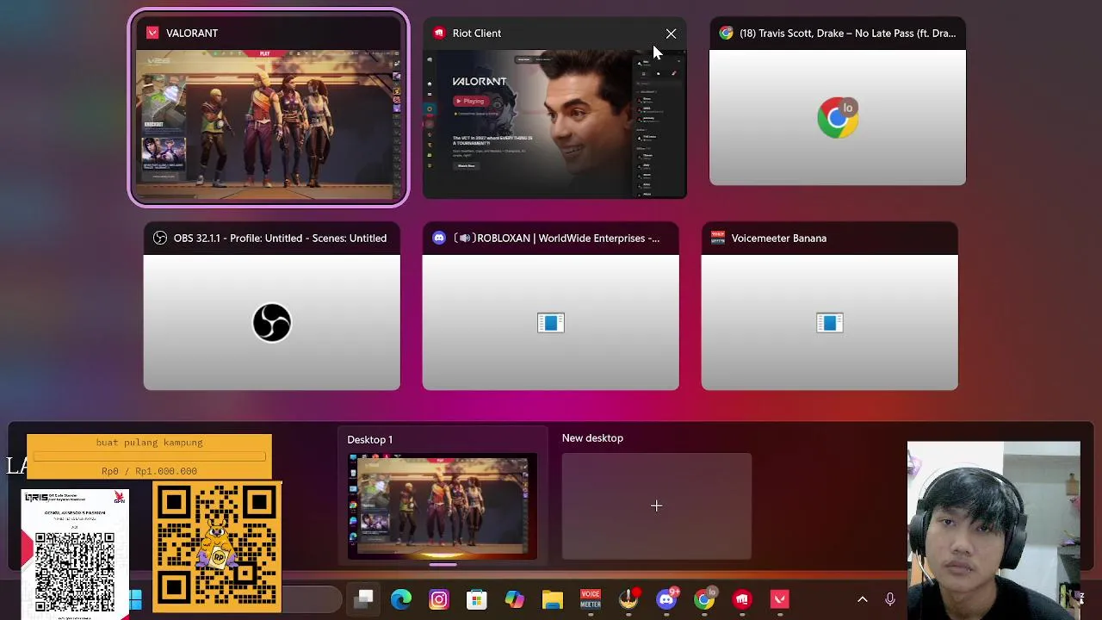This screenshot has width=1102, height=620.
Task: Open Google Chrome from the taskbar
Action: click(704, 598)
